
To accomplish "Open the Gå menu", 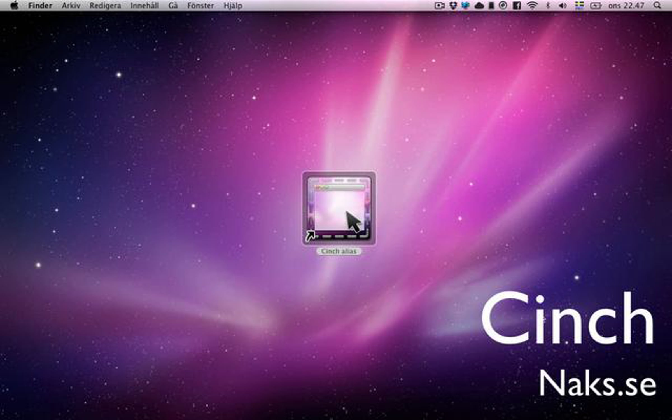I will pos(173,6).
